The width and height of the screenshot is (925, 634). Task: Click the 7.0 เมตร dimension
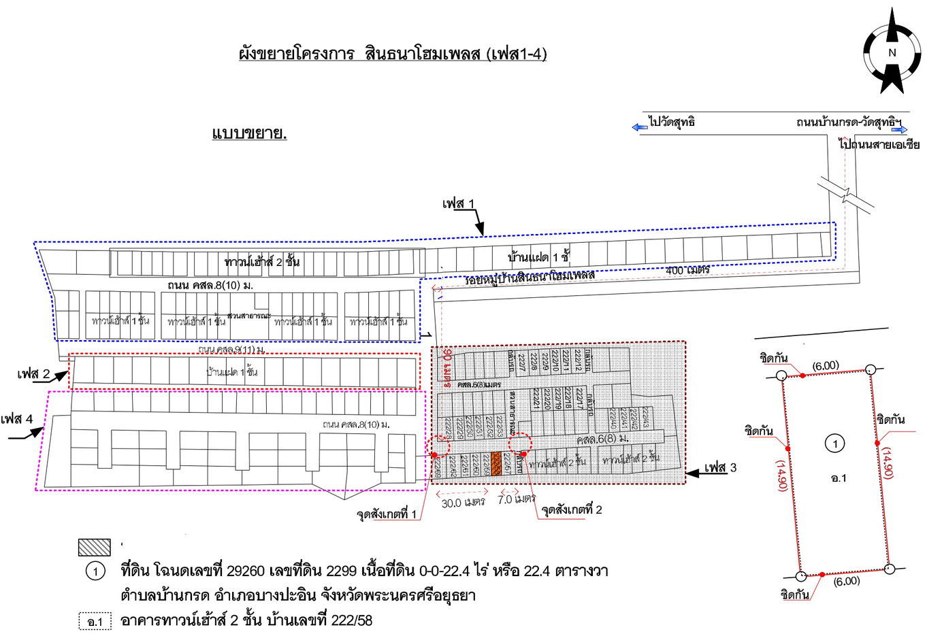[517, 499]
